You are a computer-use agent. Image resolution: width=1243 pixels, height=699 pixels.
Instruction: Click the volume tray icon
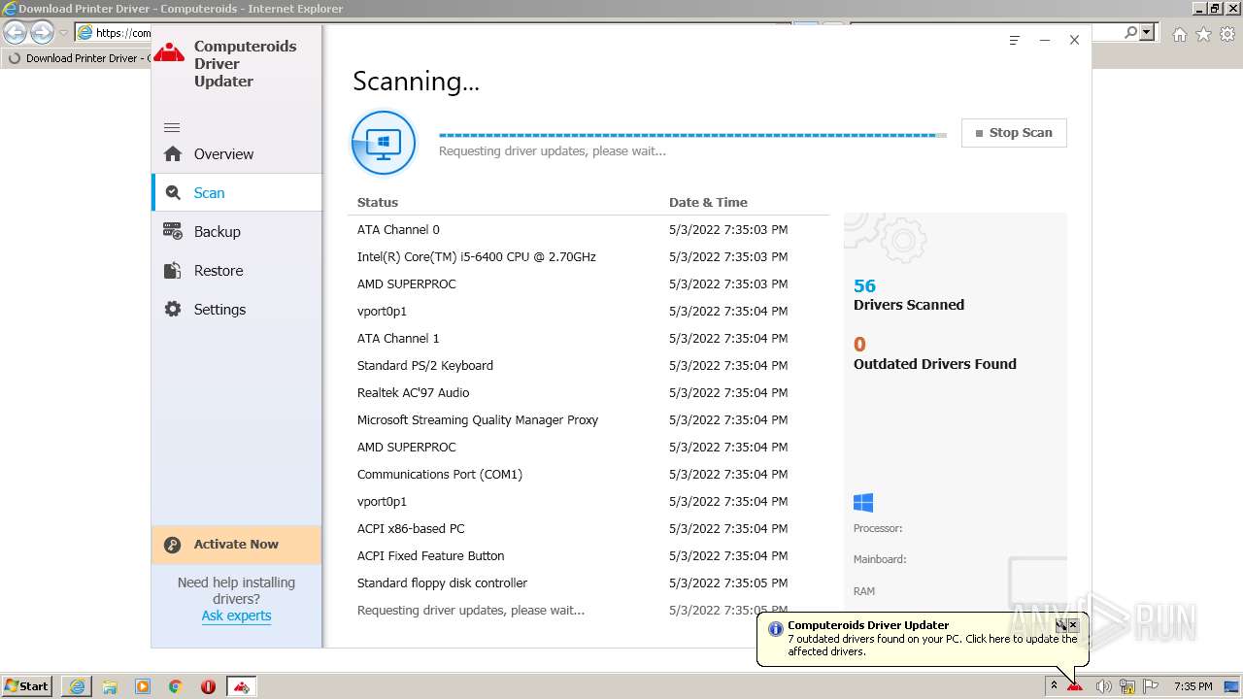pos(1103,686)
